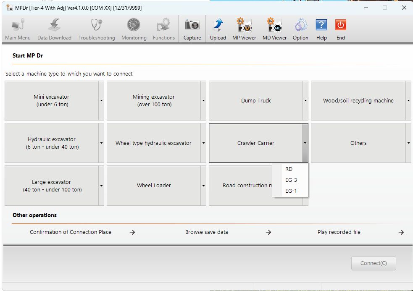
Task: Select EG-1 from the Crawler Carrier menu
Action: click(290, 191)
